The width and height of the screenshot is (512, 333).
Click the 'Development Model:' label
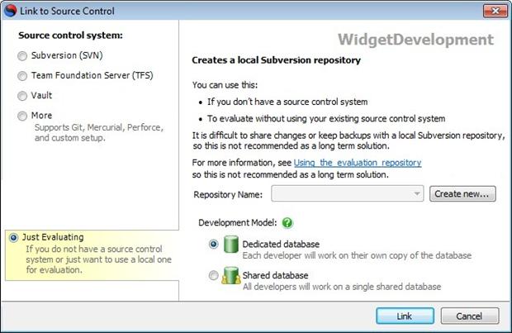[x=237, y=223]
